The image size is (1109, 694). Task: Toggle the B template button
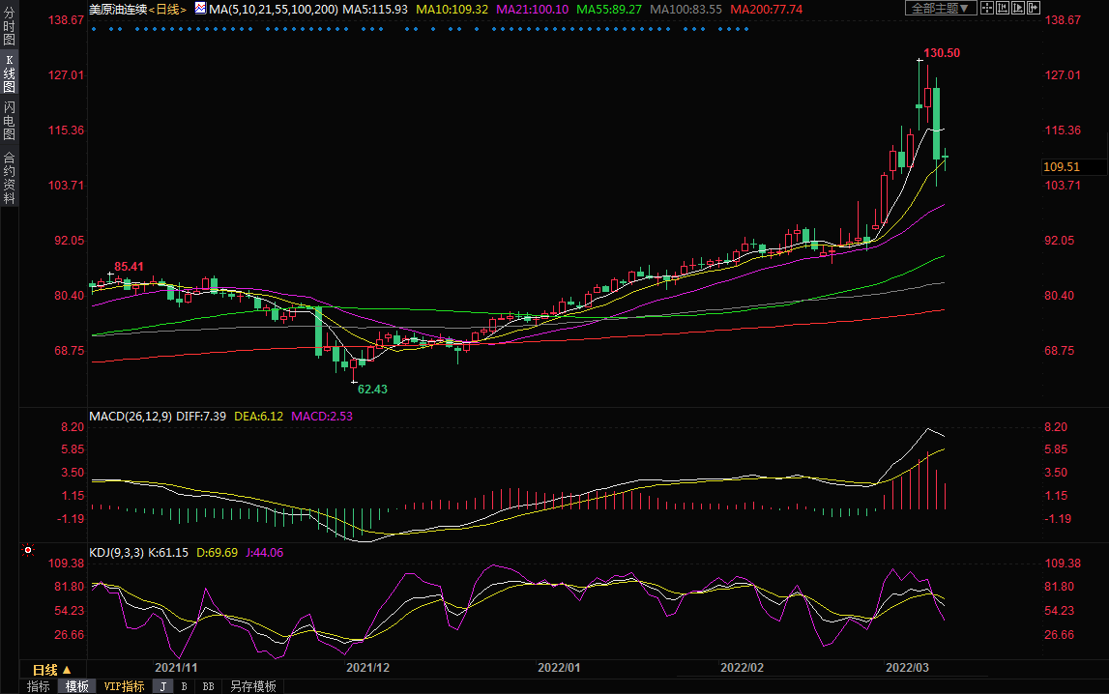pos(185,686)
